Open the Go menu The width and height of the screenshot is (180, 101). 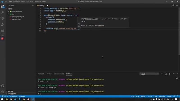coord(28,2)
